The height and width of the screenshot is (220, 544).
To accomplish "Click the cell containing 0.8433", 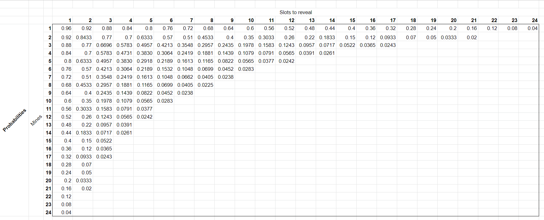I will pyautogui.click(x=84, y=37).
